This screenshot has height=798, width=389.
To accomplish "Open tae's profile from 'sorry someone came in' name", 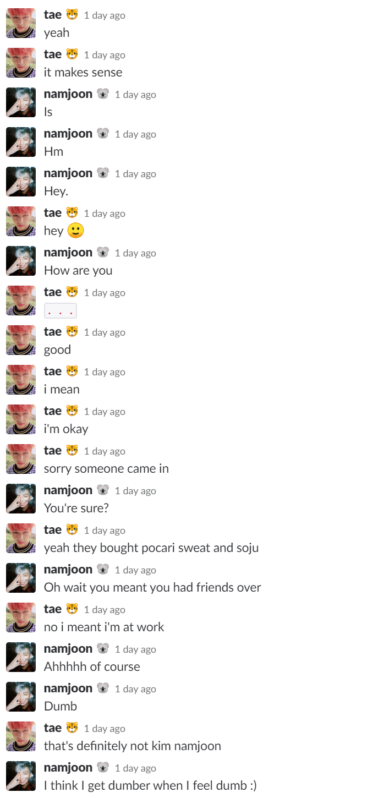I will tap(53, 450).
